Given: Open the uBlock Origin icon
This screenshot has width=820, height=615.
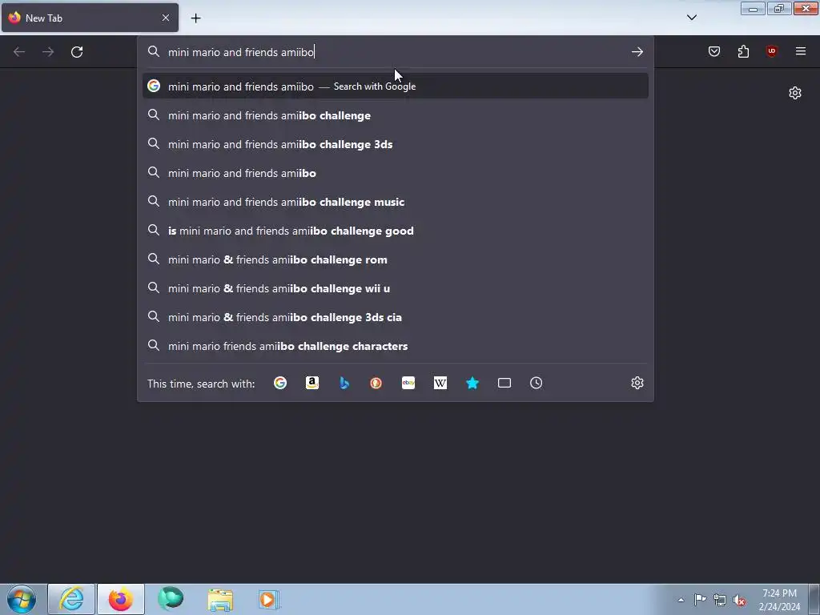Looking at the screenshot, I should click(771, 51).
